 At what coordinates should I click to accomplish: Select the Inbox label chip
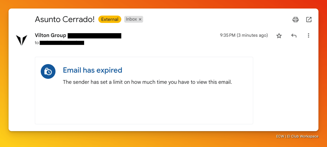(131, 19)
